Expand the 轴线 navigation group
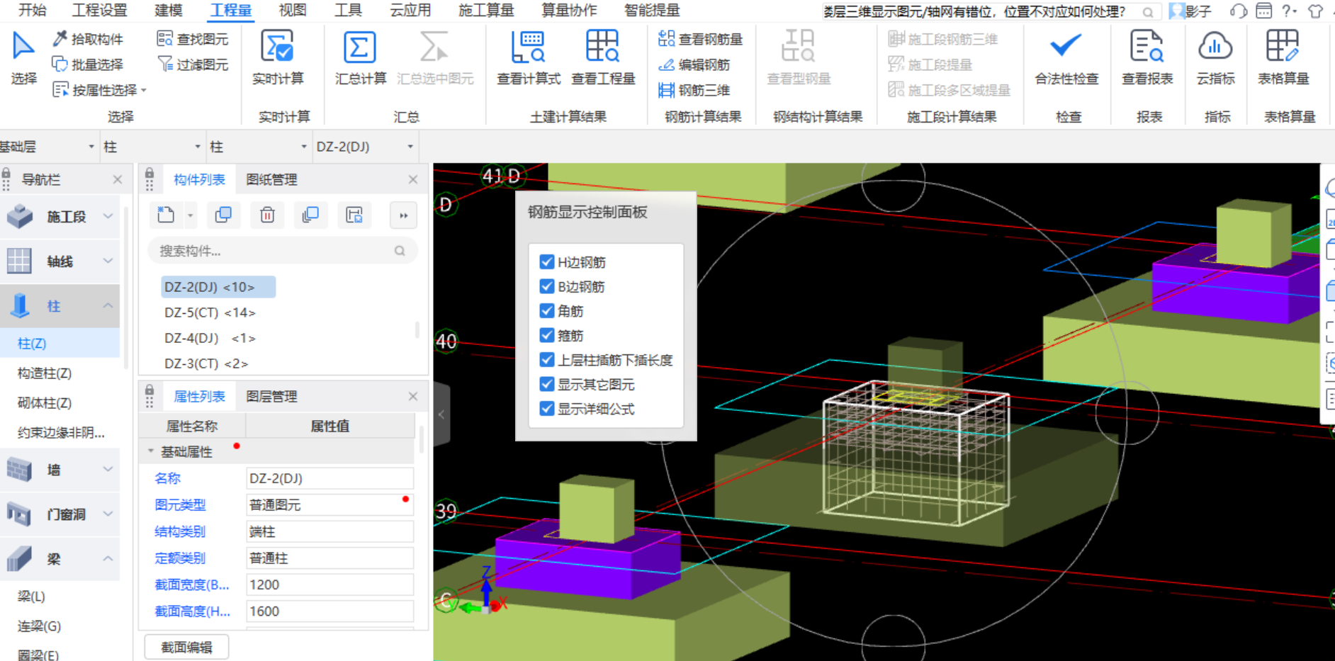Viewport: 1335px width, 661px height. [108, 261]
